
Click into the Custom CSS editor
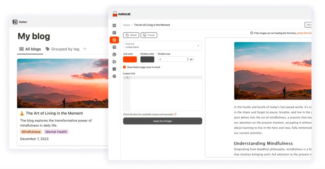[162, 93]
